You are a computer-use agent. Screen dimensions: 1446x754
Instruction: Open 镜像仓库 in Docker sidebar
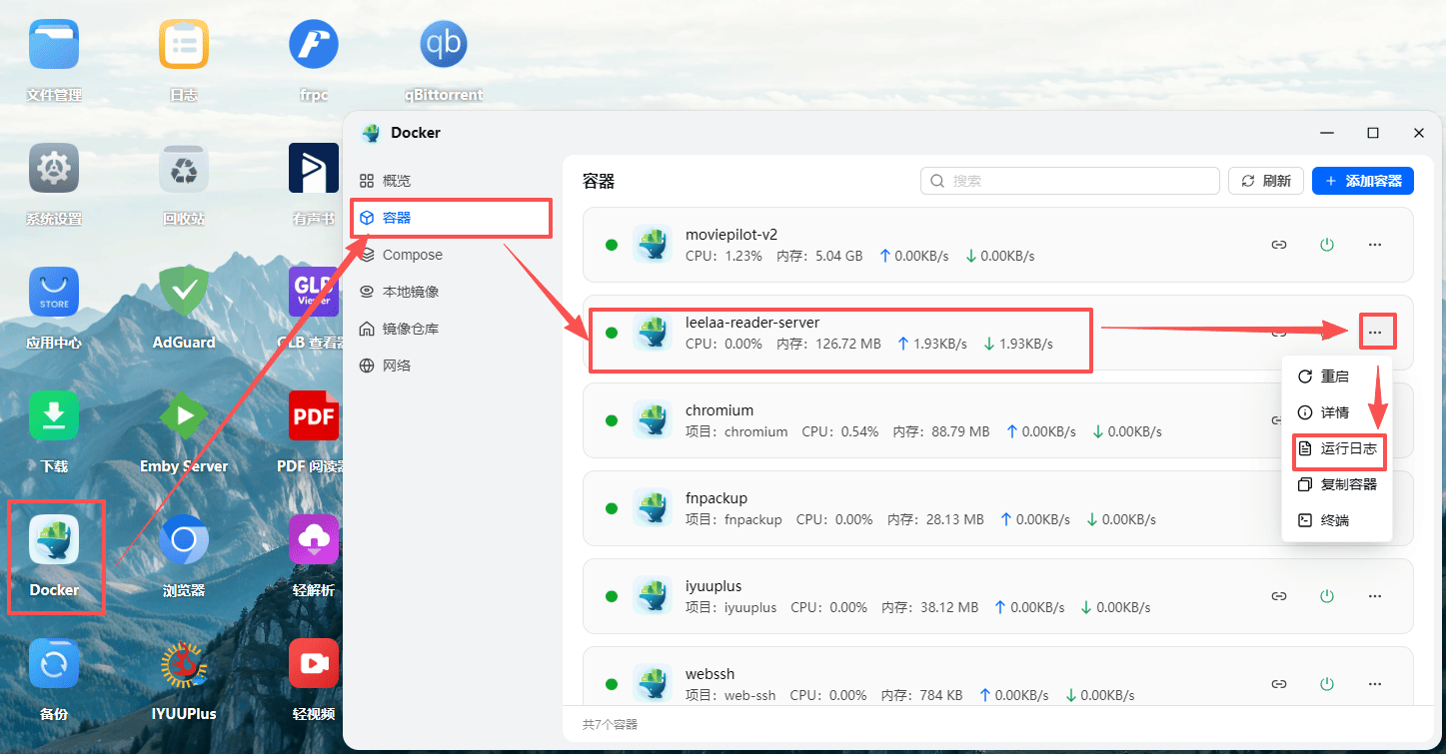(410, 329)
